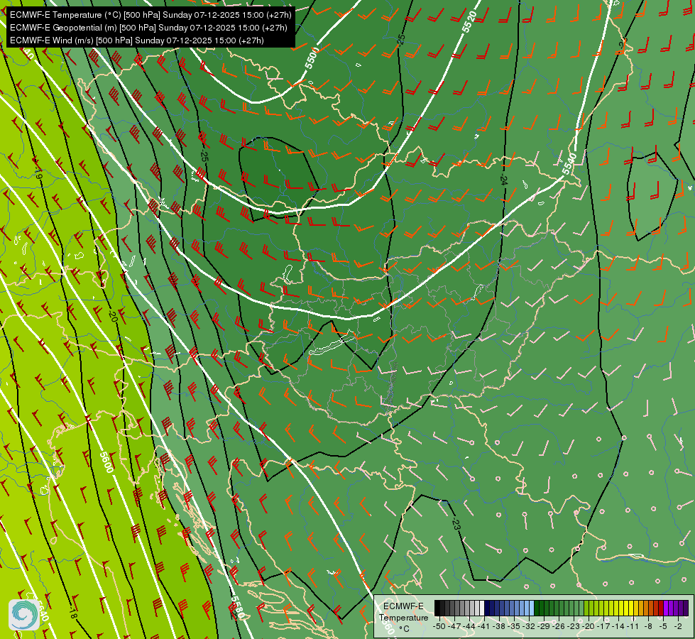Click the legend value -29
Image resolution: width=695 pixels, height=639 pixels.
tap(544, 626)
